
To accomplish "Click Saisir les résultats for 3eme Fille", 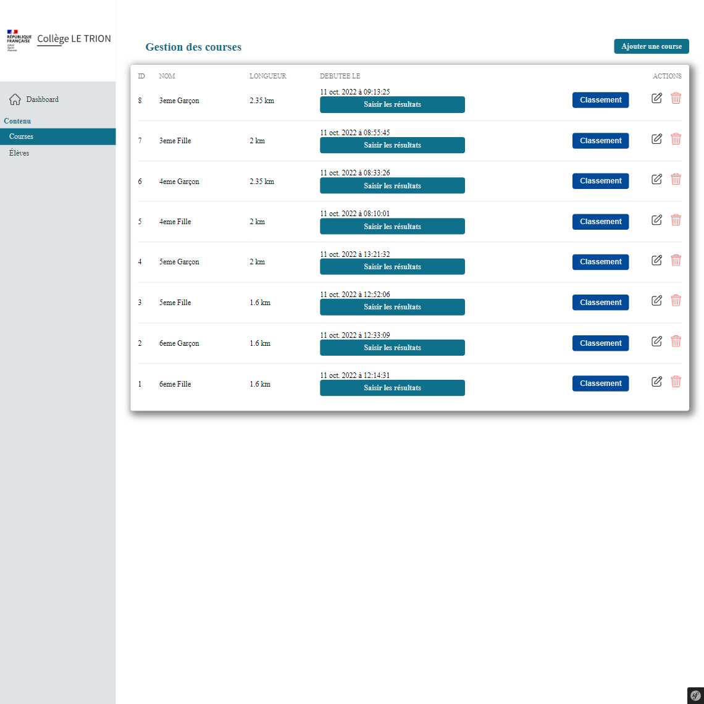I will (x=392, y=145).
